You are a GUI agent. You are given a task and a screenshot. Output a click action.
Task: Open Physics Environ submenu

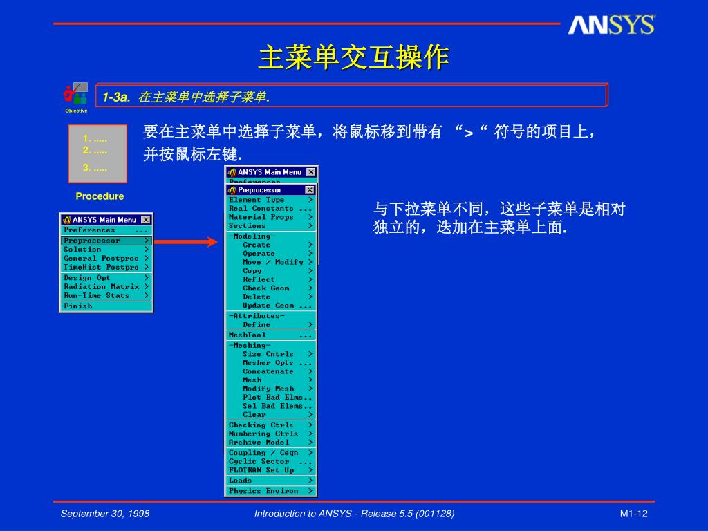(270, 491)
